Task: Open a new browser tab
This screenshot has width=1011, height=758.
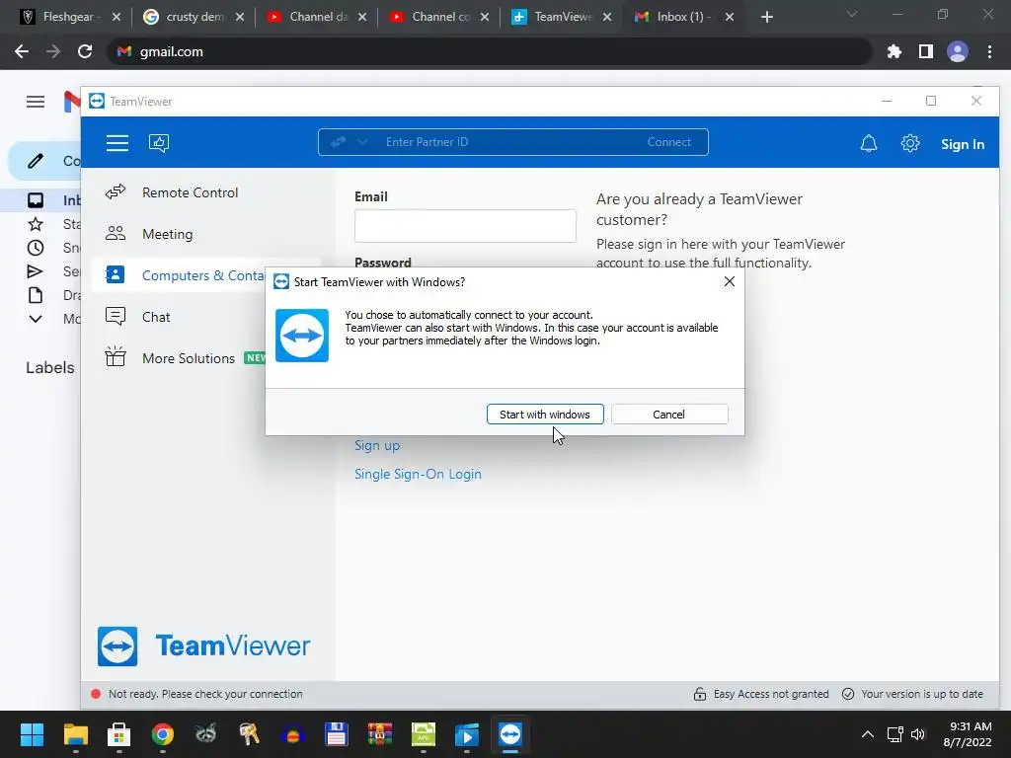Action: [766, 17]
